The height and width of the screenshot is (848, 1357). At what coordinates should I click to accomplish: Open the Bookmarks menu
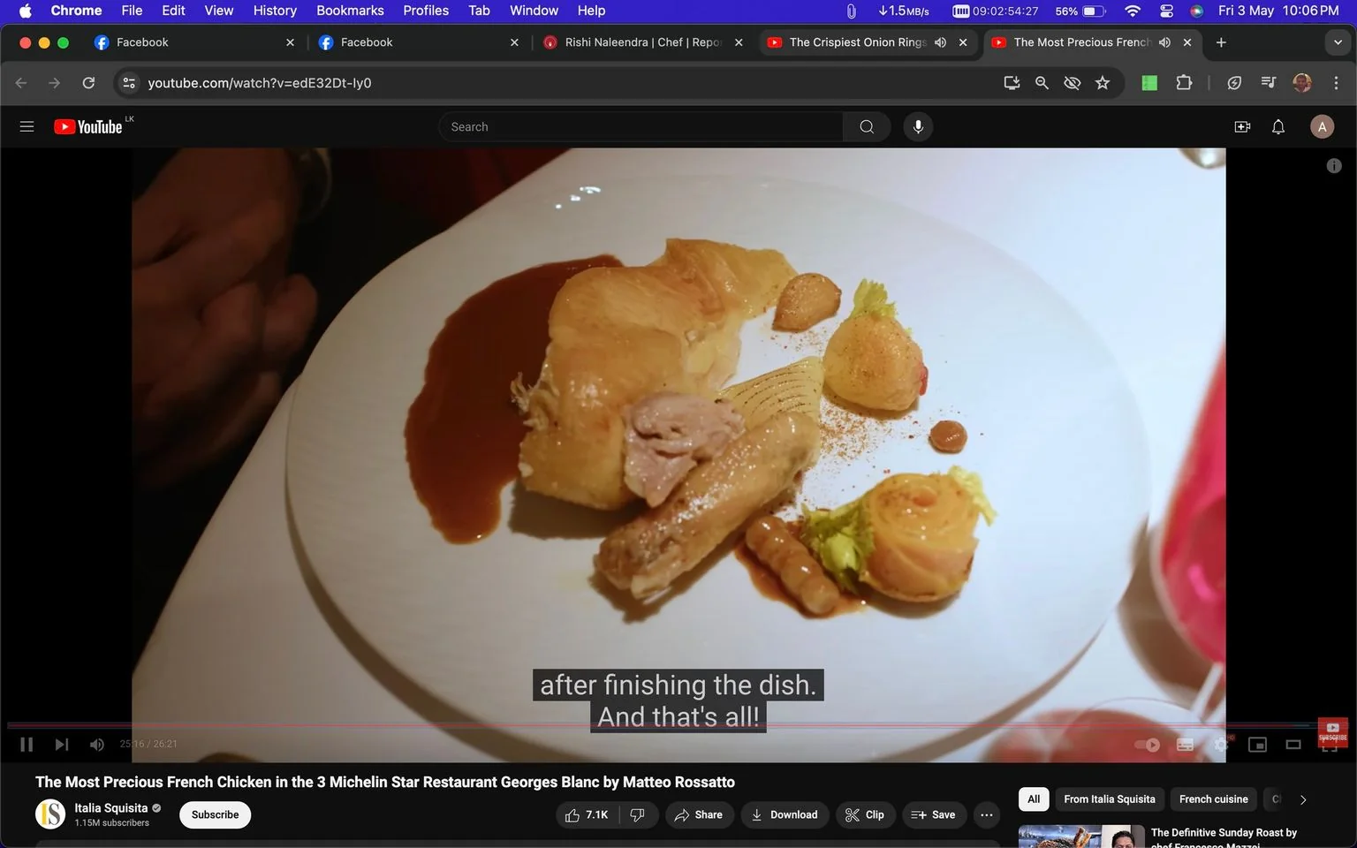pos(350,11)
